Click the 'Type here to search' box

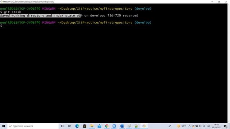point(33,126)
